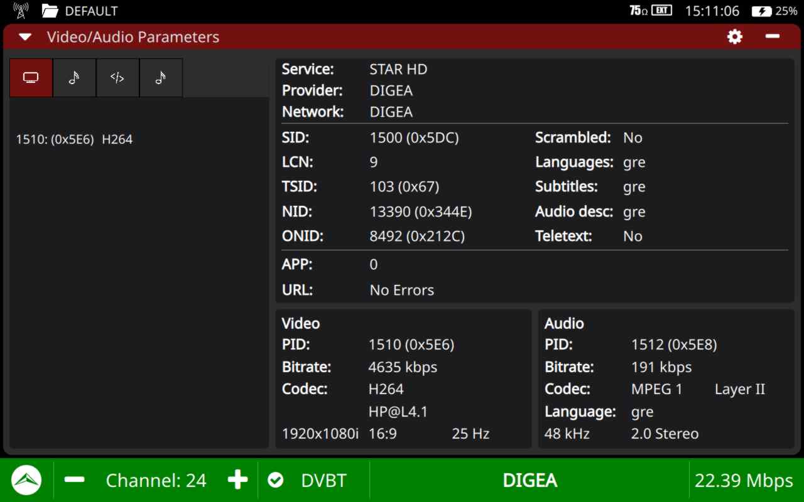Image resolution: width=804 pixels, height=502 pixels.
Task: Tap the battery charging indicator
Action: [x=761, y=11]
